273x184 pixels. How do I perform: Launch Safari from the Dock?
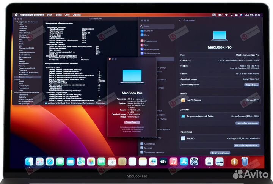point(50,162)
